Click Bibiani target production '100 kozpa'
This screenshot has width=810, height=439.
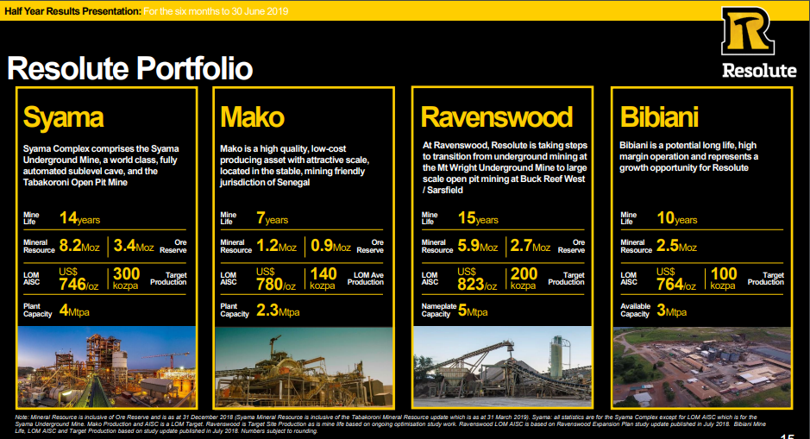[x=723, y=278]
